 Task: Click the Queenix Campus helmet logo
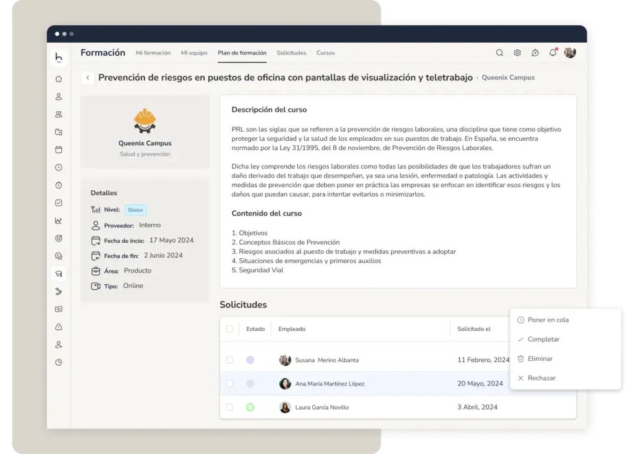145,121
